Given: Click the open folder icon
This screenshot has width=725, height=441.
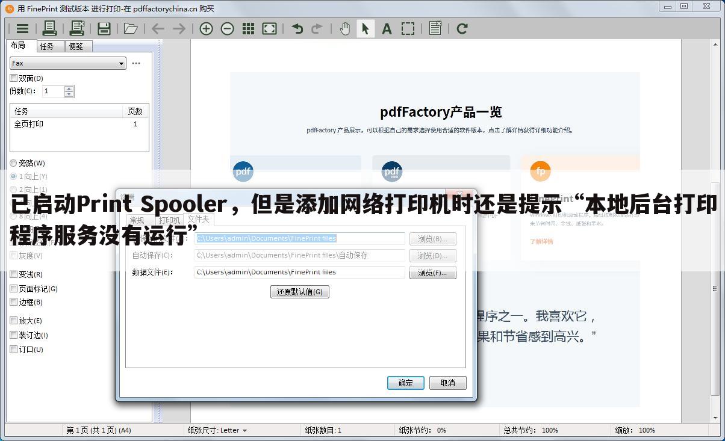Looking at the screenshot, I should [x=131, y=28].
